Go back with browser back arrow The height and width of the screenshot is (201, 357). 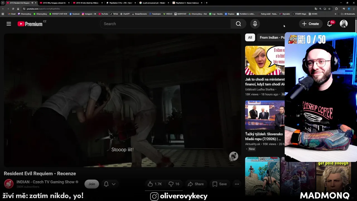click(x=3, y=9)
